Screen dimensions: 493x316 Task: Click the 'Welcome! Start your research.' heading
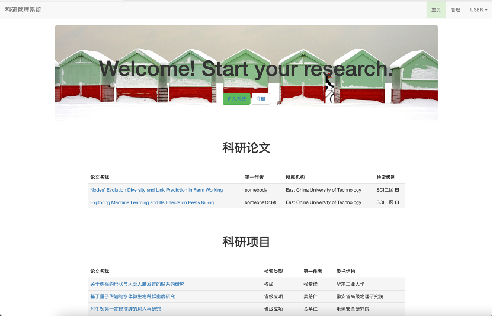[246, 69]
